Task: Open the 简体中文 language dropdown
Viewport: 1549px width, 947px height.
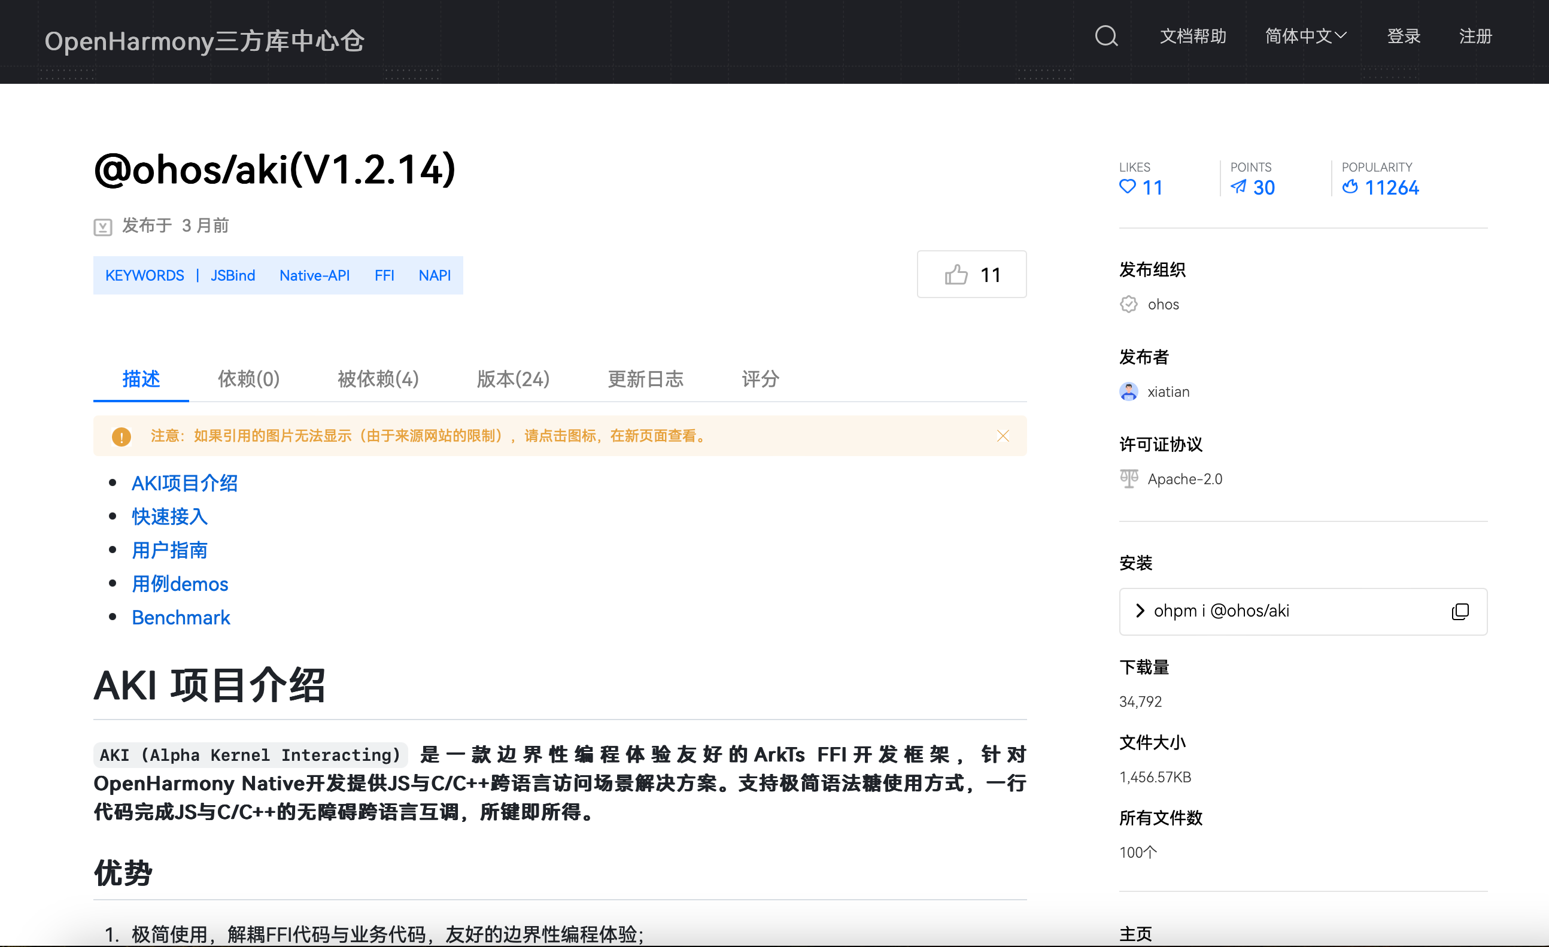Action: [x=1305, y=37]
